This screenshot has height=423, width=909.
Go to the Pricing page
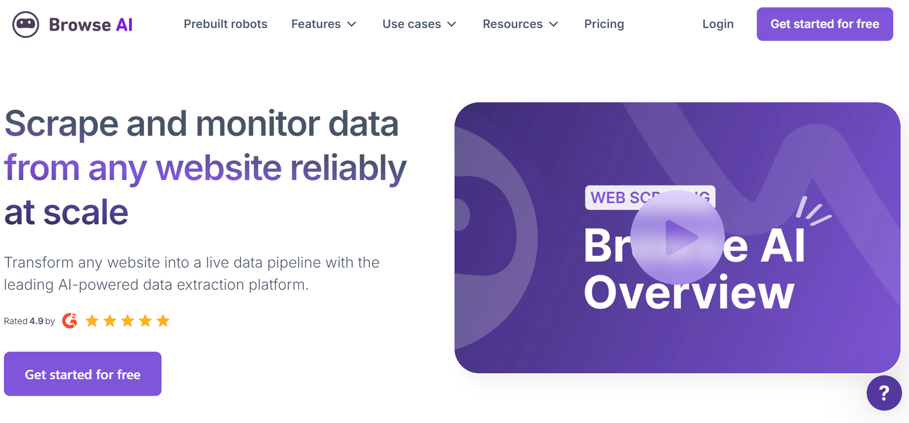pos(604,24)
